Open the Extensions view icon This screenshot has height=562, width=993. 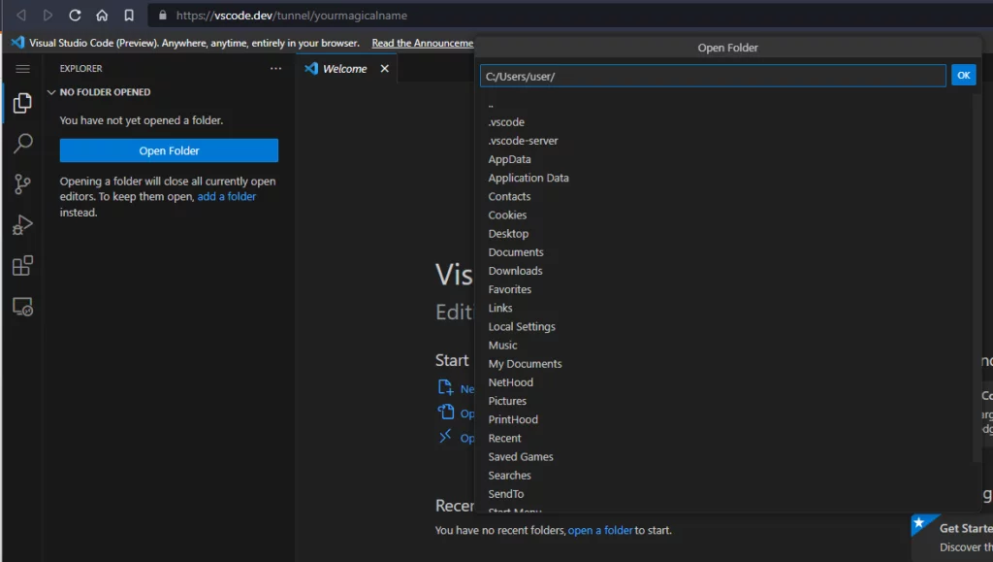tap(22, 266)
